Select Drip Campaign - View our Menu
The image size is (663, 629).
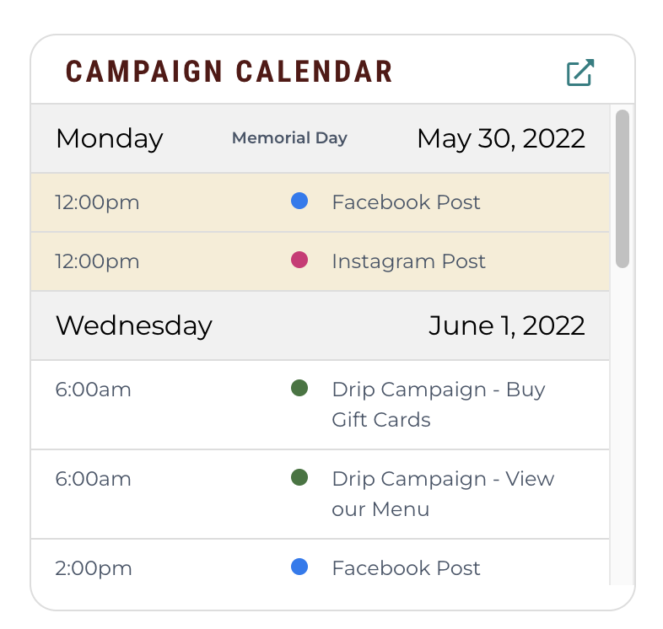click(320, 494)
